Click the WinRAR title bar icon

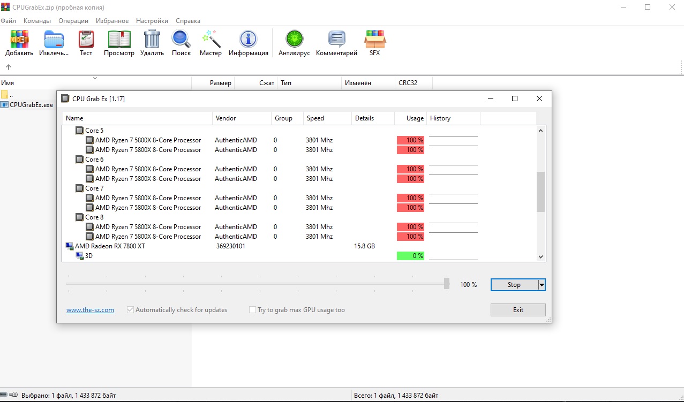click(5, 7)
